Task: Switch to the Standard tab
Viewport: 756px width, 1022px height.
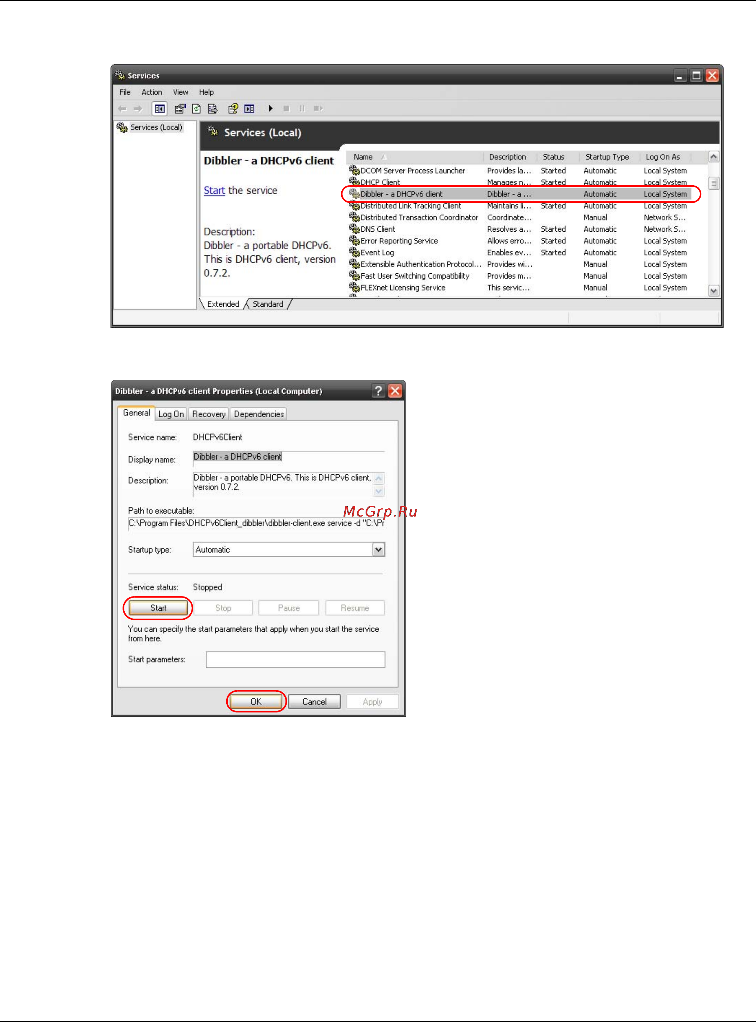Action: tap(268, 304)
